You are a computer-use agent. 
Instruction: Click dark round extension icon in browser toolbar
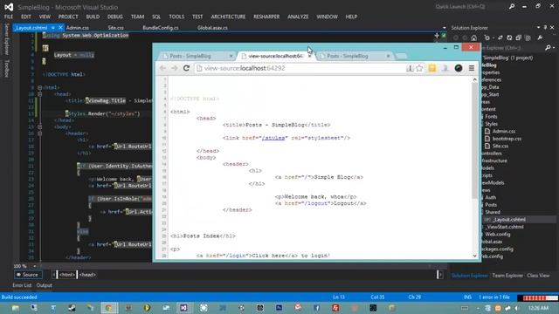click(x=459, y=68)
